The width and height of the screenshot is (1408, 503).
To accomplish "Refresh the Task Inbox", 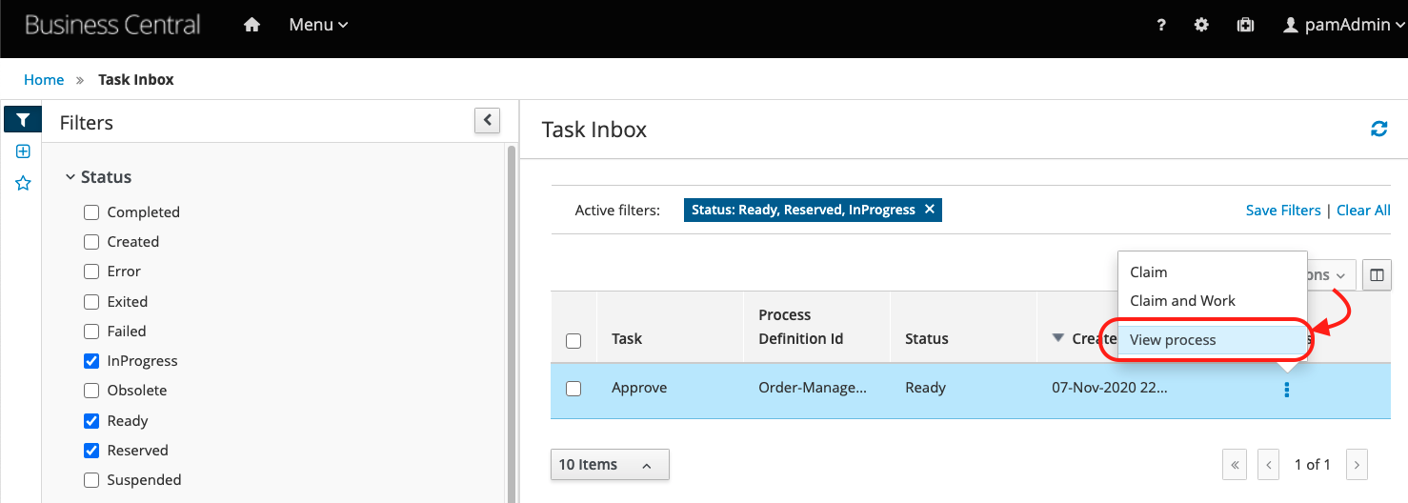I will coord(1378,129).
